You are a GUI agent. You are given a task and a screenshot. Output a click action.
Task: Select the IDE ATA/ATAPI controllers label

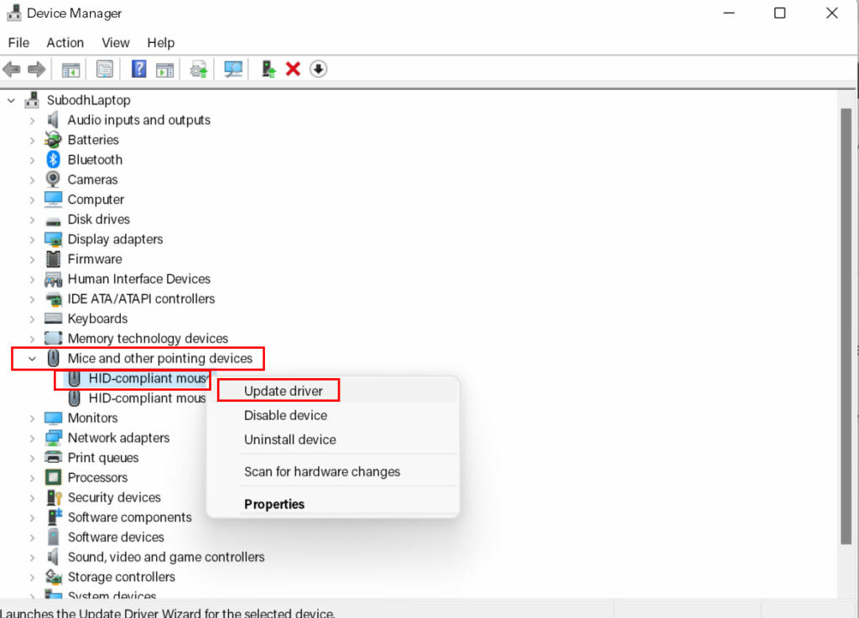click(141, 299)
